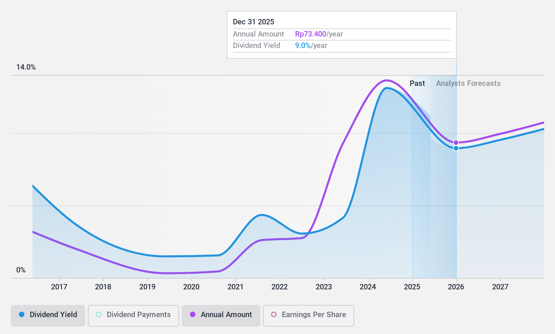Click the 2019 axis label
This screenshot has width=555, height=334.
coord(147,287)
